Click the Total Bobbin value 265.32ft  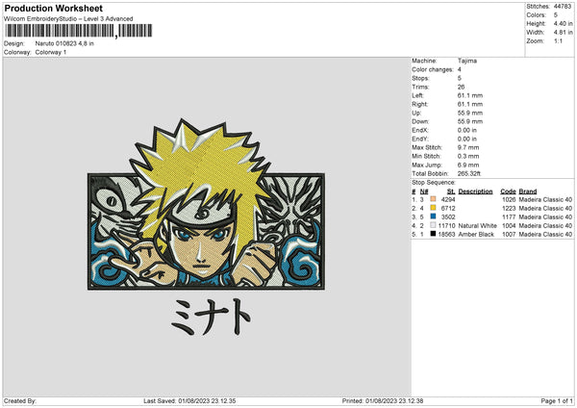click(x=469, y=173)
